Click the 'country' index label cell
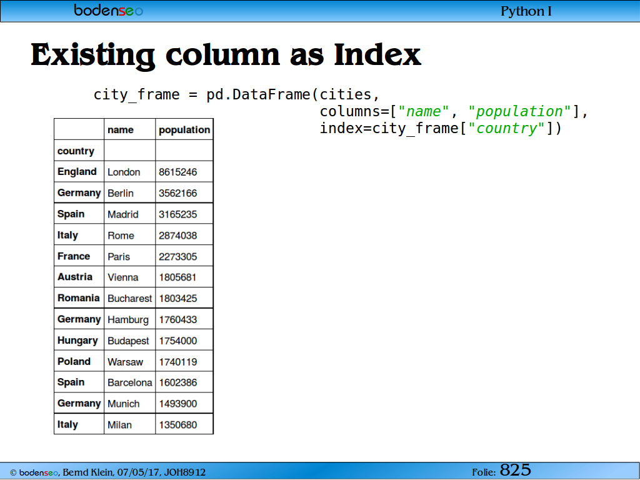 pos(79,151)
